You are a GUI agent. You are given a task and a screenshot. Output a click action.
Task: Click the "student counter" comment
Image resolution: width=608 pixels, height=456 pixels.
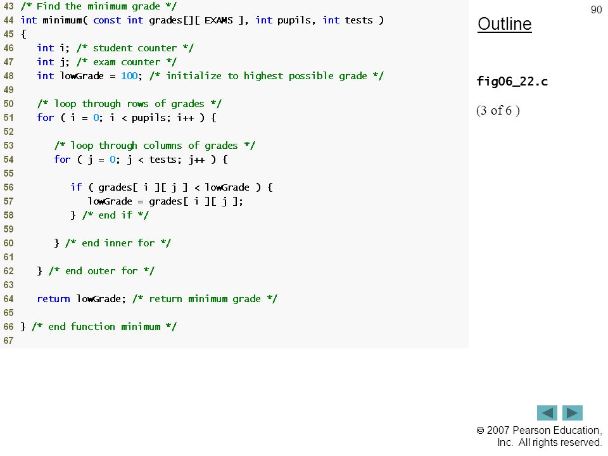pos(135,48)
